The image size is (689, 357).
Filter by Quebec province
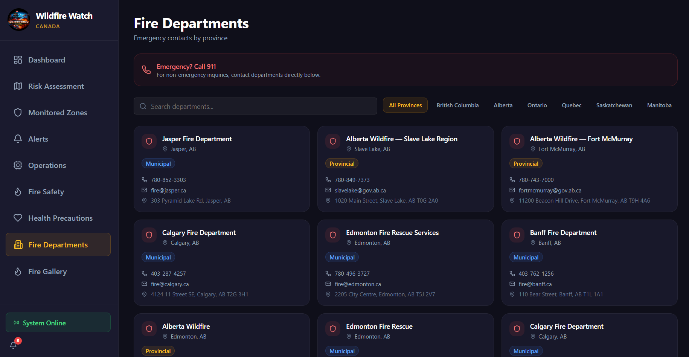pos(572,105)
